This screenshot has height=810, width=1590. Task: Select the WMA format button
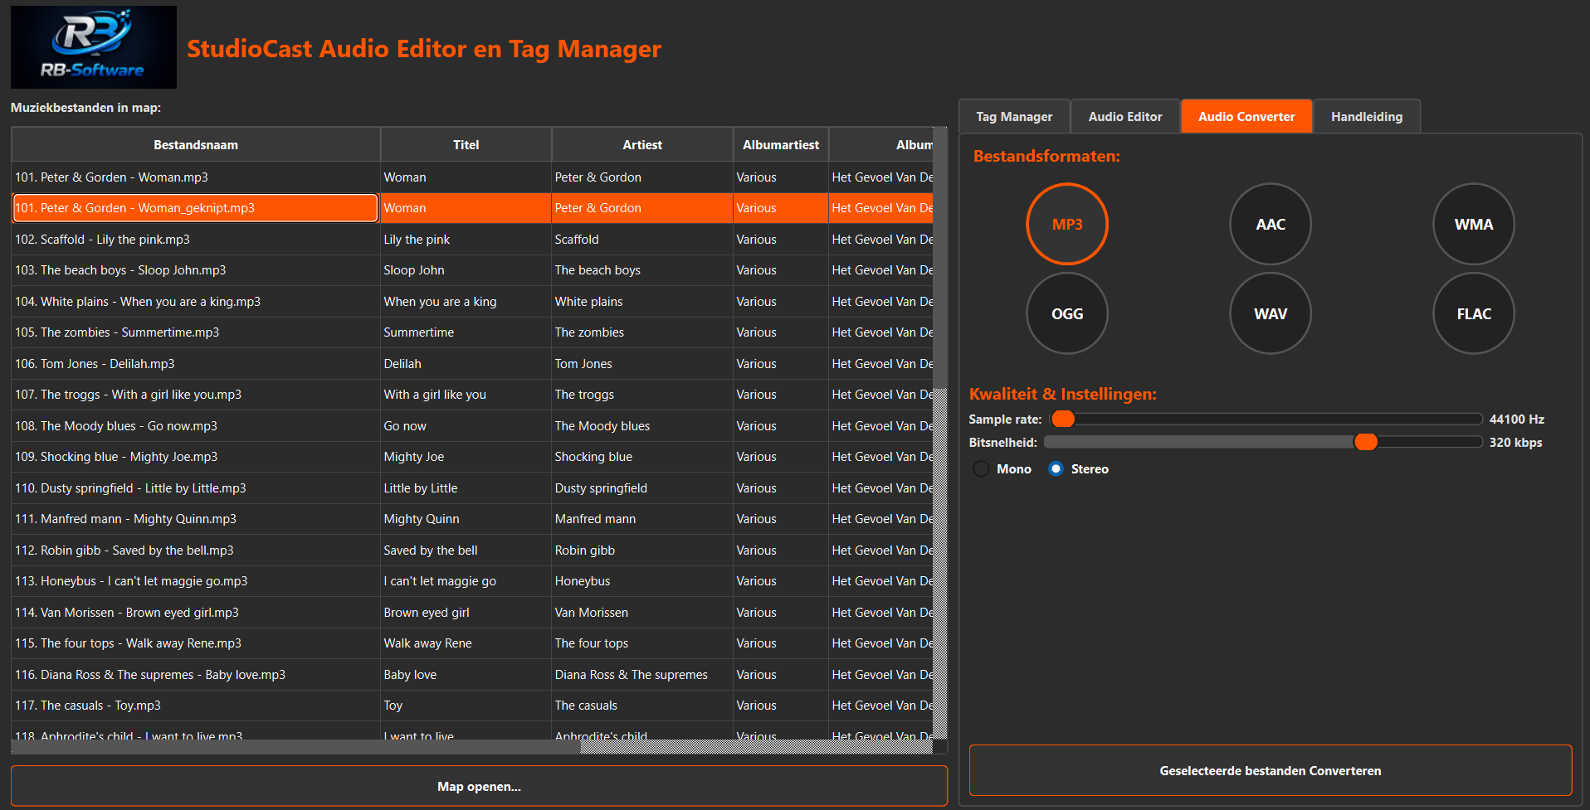[x=1474, y=224]
